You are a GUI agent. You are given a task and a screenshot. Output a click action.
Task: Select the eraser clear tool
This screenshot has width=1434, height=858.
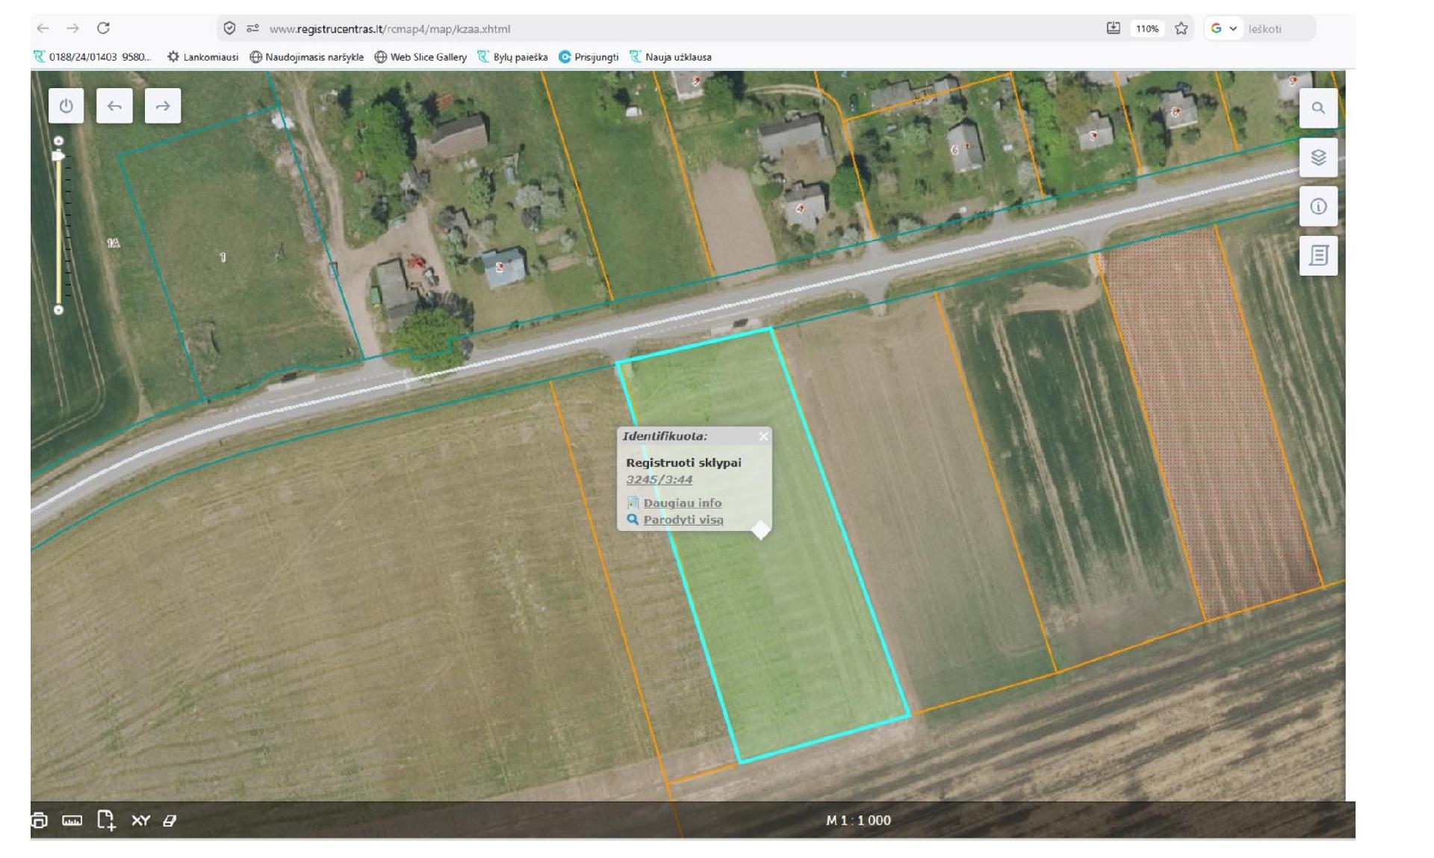(170, 821)
